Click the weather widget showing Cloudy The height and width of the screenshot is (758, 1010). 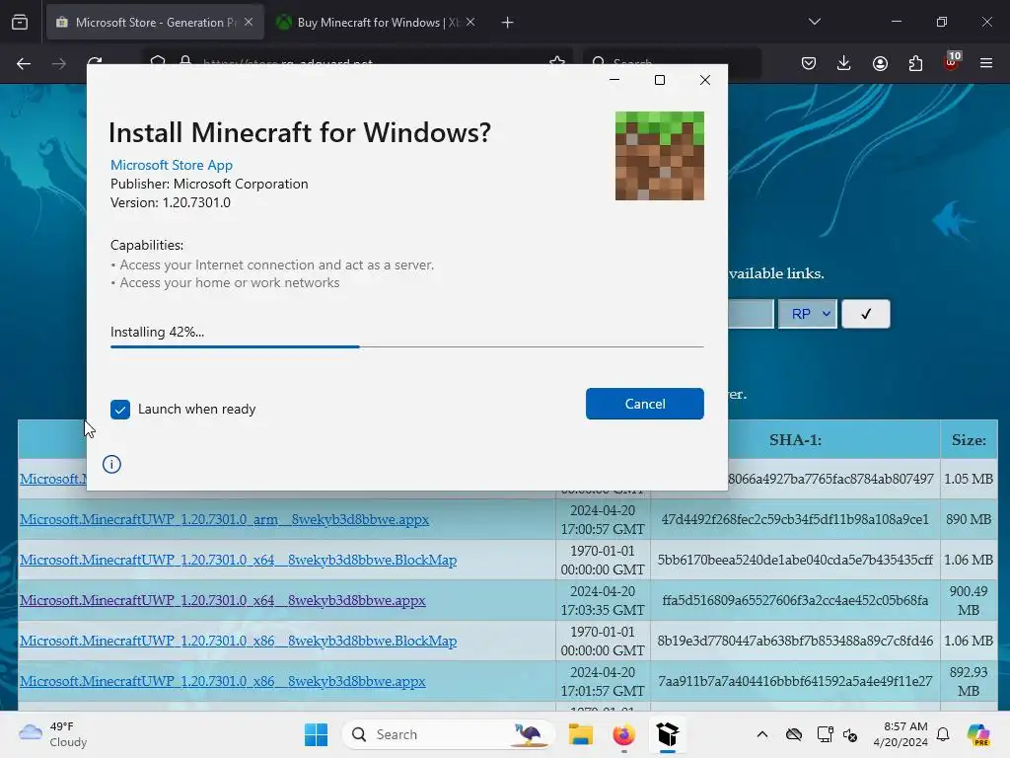point(53,734)
